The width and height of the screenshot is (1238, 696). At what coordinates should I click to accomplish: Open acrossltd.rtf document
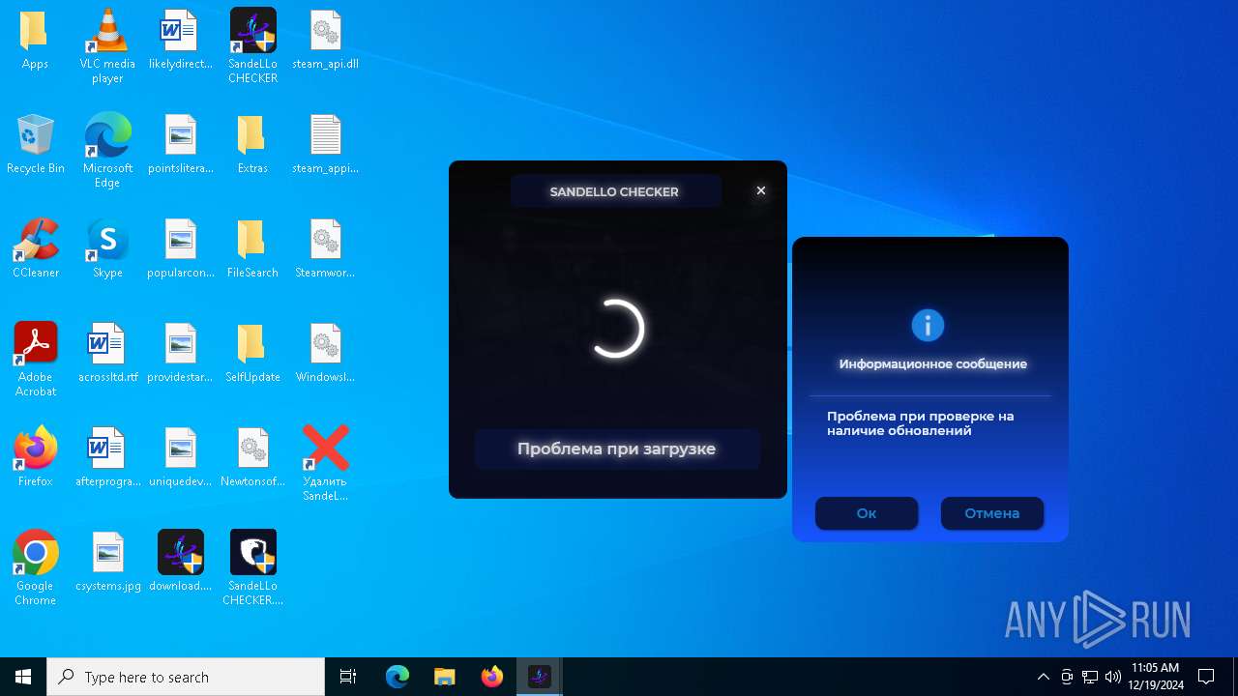coord(107,353)
